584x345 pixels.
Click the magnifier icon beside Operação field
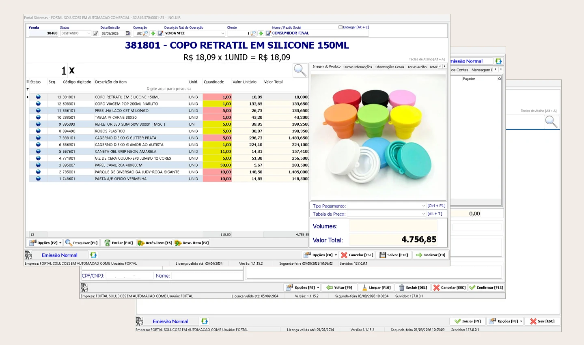click(146, 33)
